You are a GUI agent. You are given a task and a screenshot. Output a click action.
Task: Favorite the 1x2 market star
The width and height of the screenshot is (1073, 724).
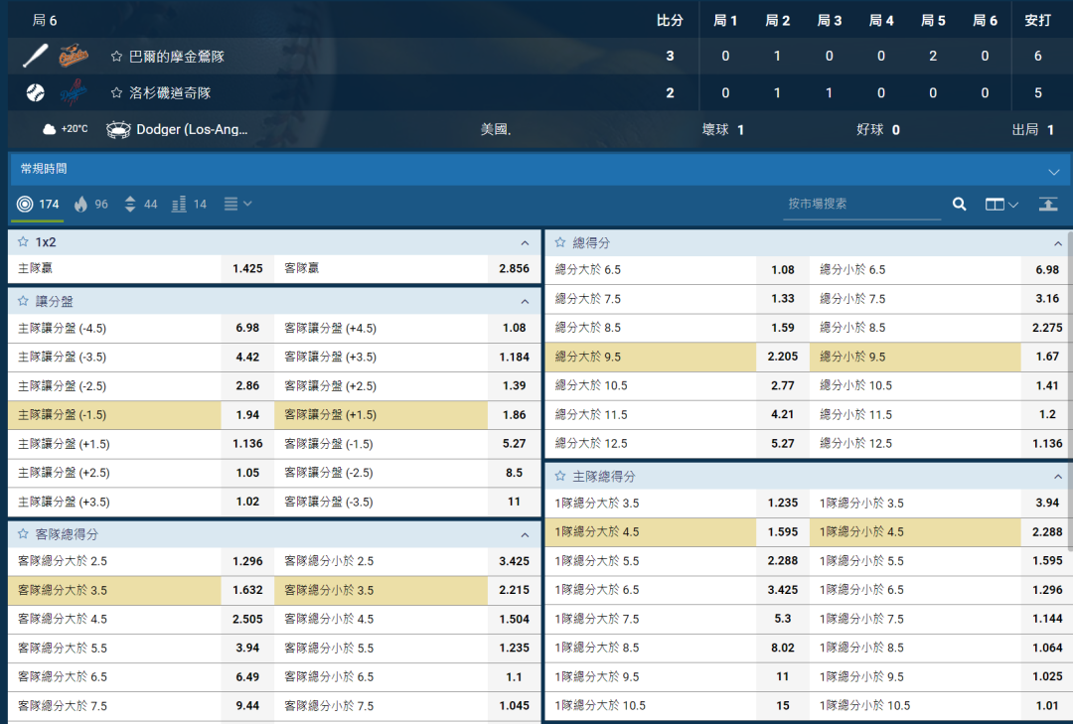23,241
